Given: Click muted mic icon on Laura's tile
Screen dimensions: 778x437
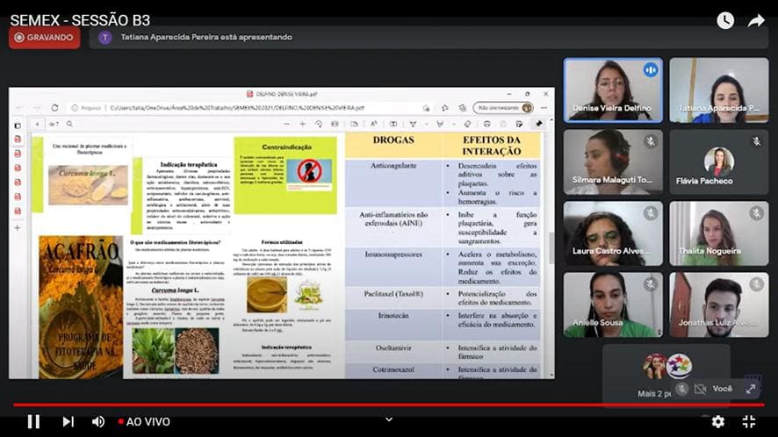Looking at the screenshot, I should pyautogui.click(x=651, y=213).
